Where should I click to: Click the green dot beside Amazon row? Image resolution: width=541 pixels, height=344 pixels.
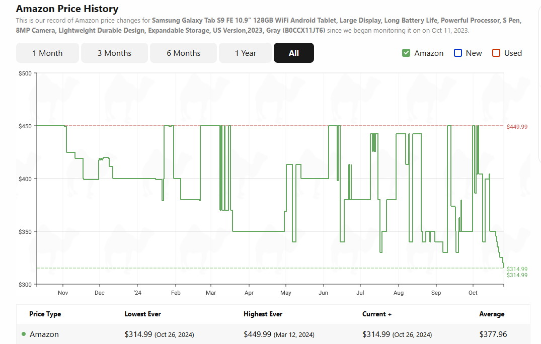[24, 334]
